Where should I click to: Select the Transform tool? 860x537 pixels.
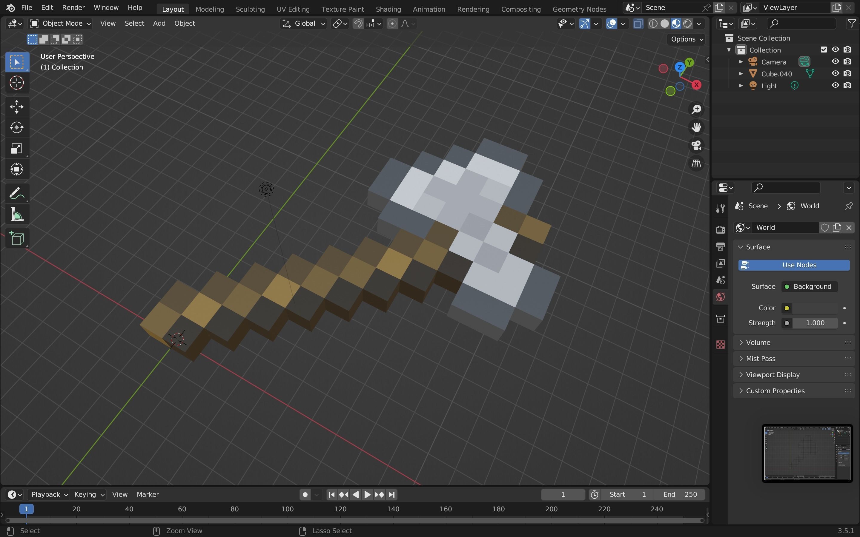pyautogui.click(x=17, y=169)
